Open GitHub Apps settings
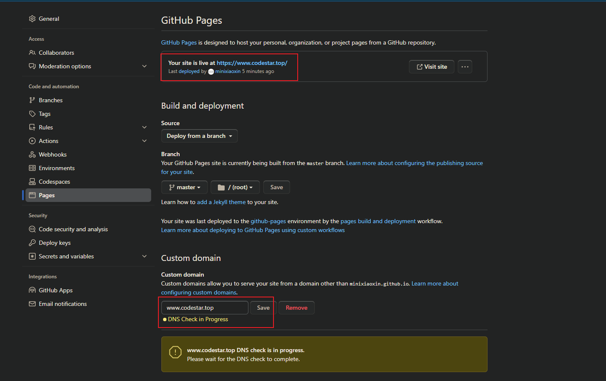The height and width of the screenshot is (381, 606). click(x=88, y=290)
